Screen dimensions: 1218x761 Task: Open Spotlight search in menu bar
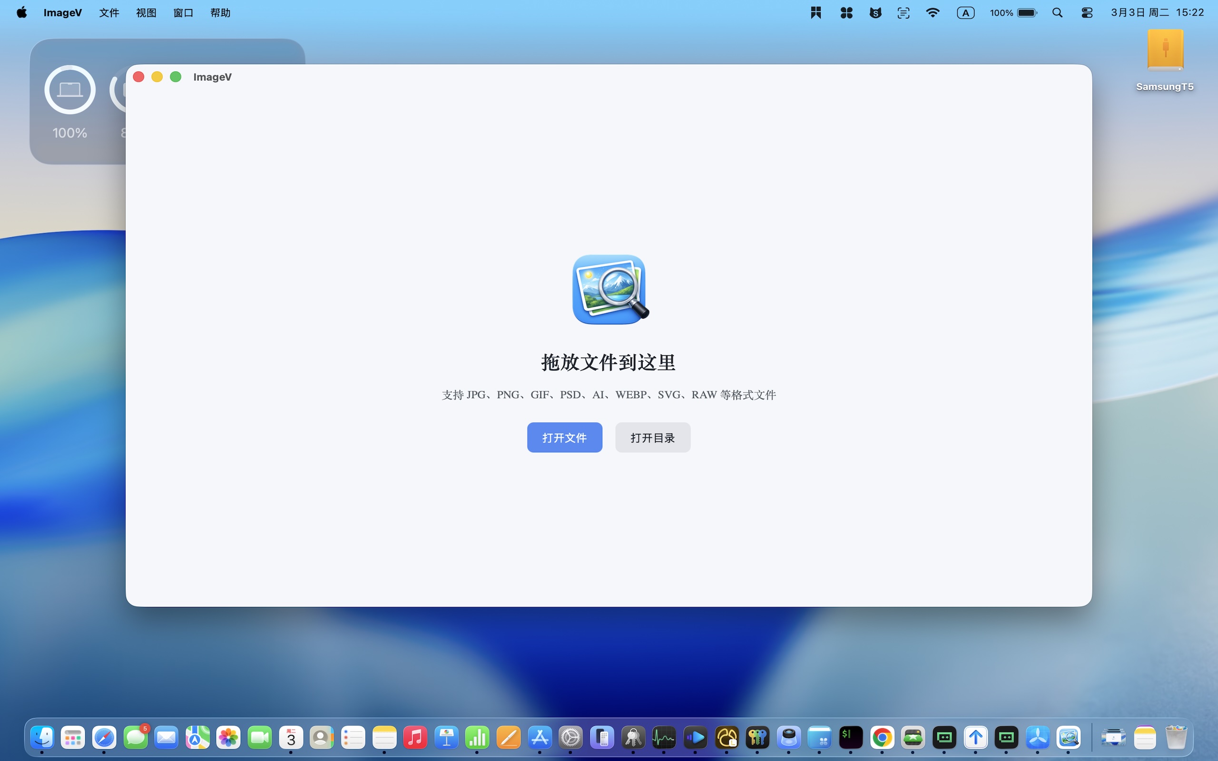[x=1057, y=12]
